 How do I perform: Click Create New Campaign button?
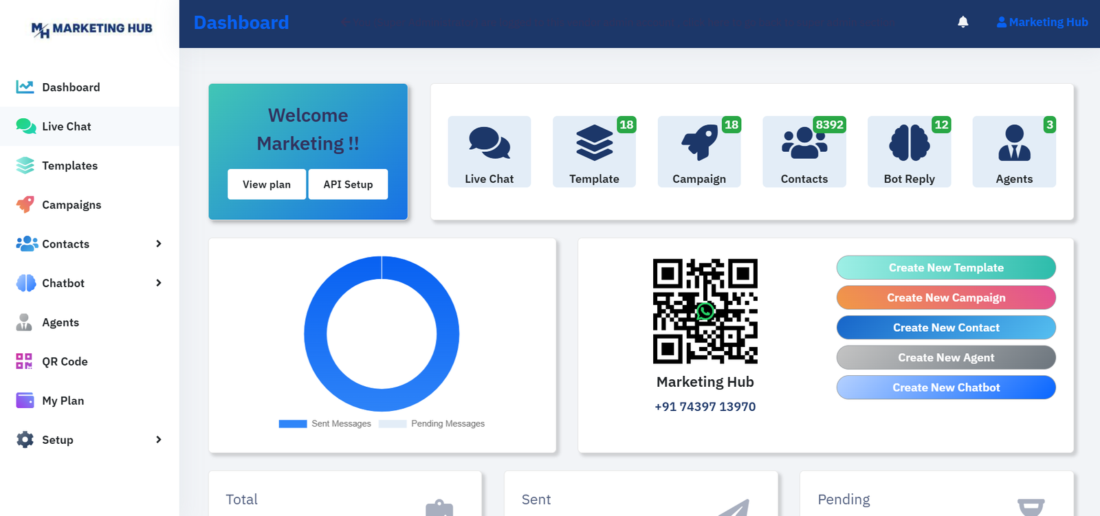coord(946,298)
